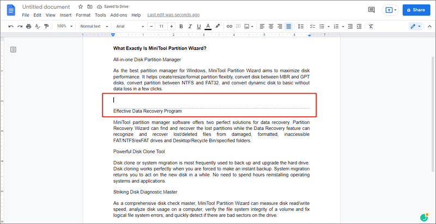This screenshot has width=436, height=224.
Task: Click the Undo arrow icon
Action: [x=11, y=26]
